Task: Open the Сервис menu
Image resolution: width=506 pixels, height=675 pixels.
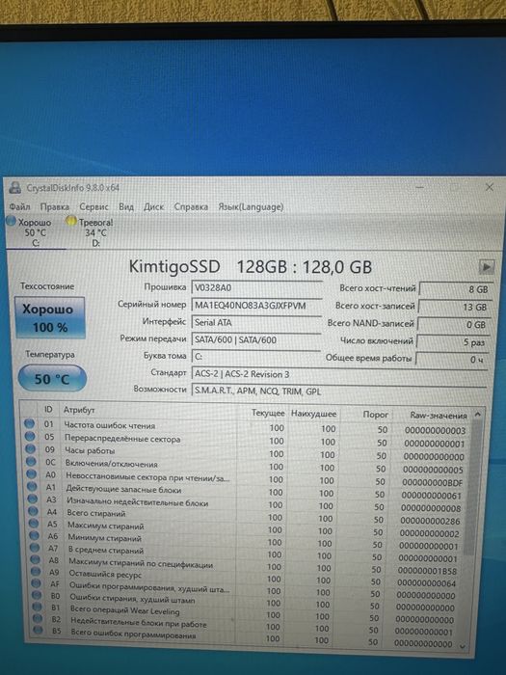Action: tap(93, 207)
